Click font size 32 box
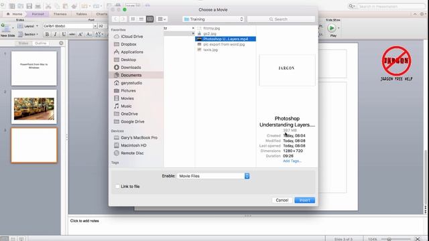This screenshot has height=241, width=429. pyautogui.click(x=102, y=26)
